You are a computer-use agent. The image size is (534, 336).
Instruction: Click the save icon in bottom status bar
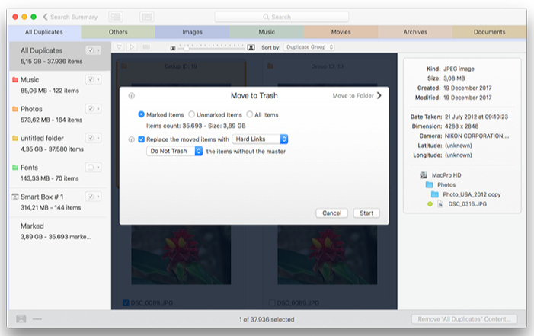[21, 318]
